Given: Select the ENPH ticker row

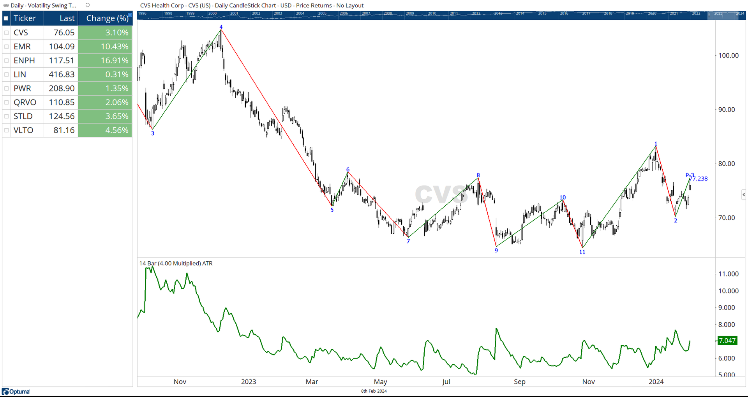Looking at the screenshot, I should tap(25, 60).
